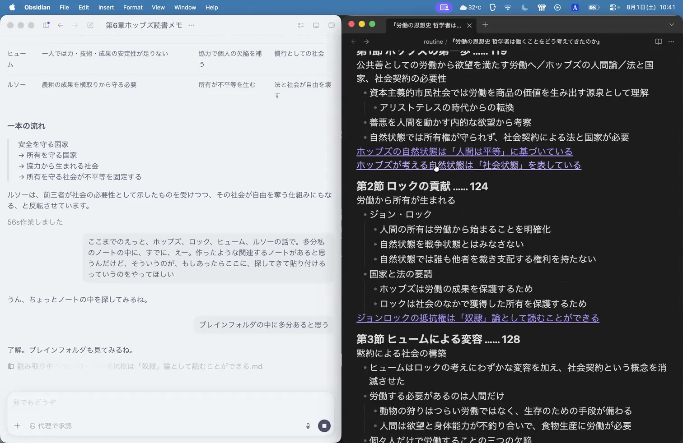683x443 pixels.
Task: Click the bullet before 国家と法の要請 list item
Action: [365, 274]
